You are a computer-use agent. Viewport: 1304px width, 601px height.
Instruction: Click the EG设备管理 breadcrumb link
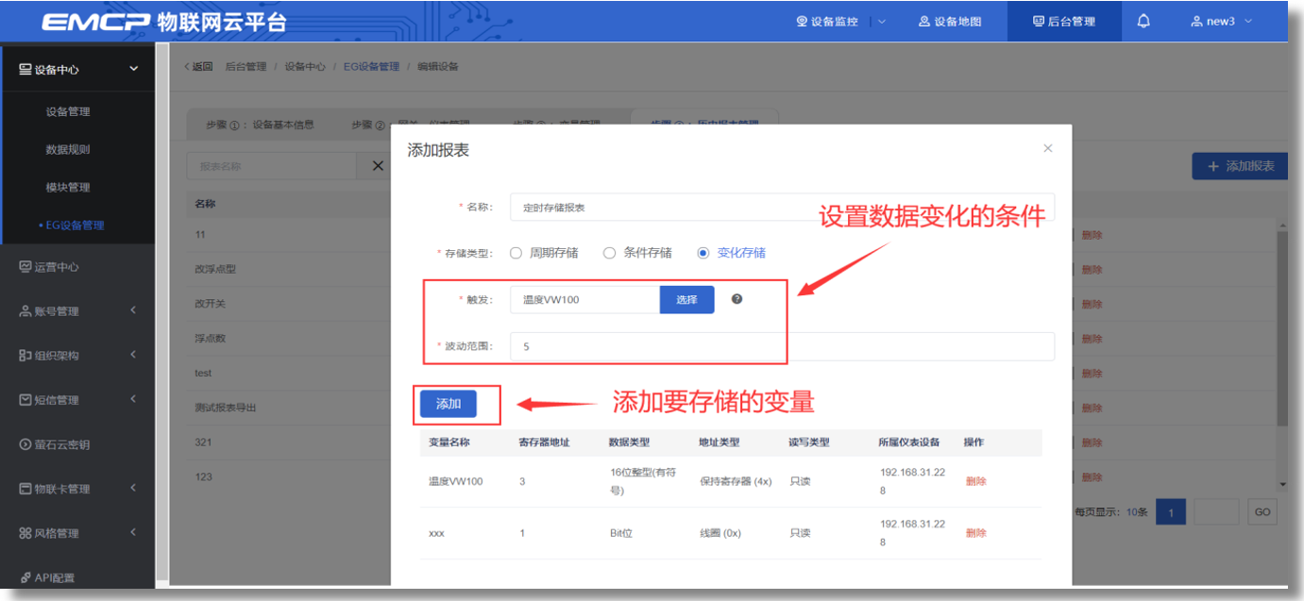click(x=371, y=67)
